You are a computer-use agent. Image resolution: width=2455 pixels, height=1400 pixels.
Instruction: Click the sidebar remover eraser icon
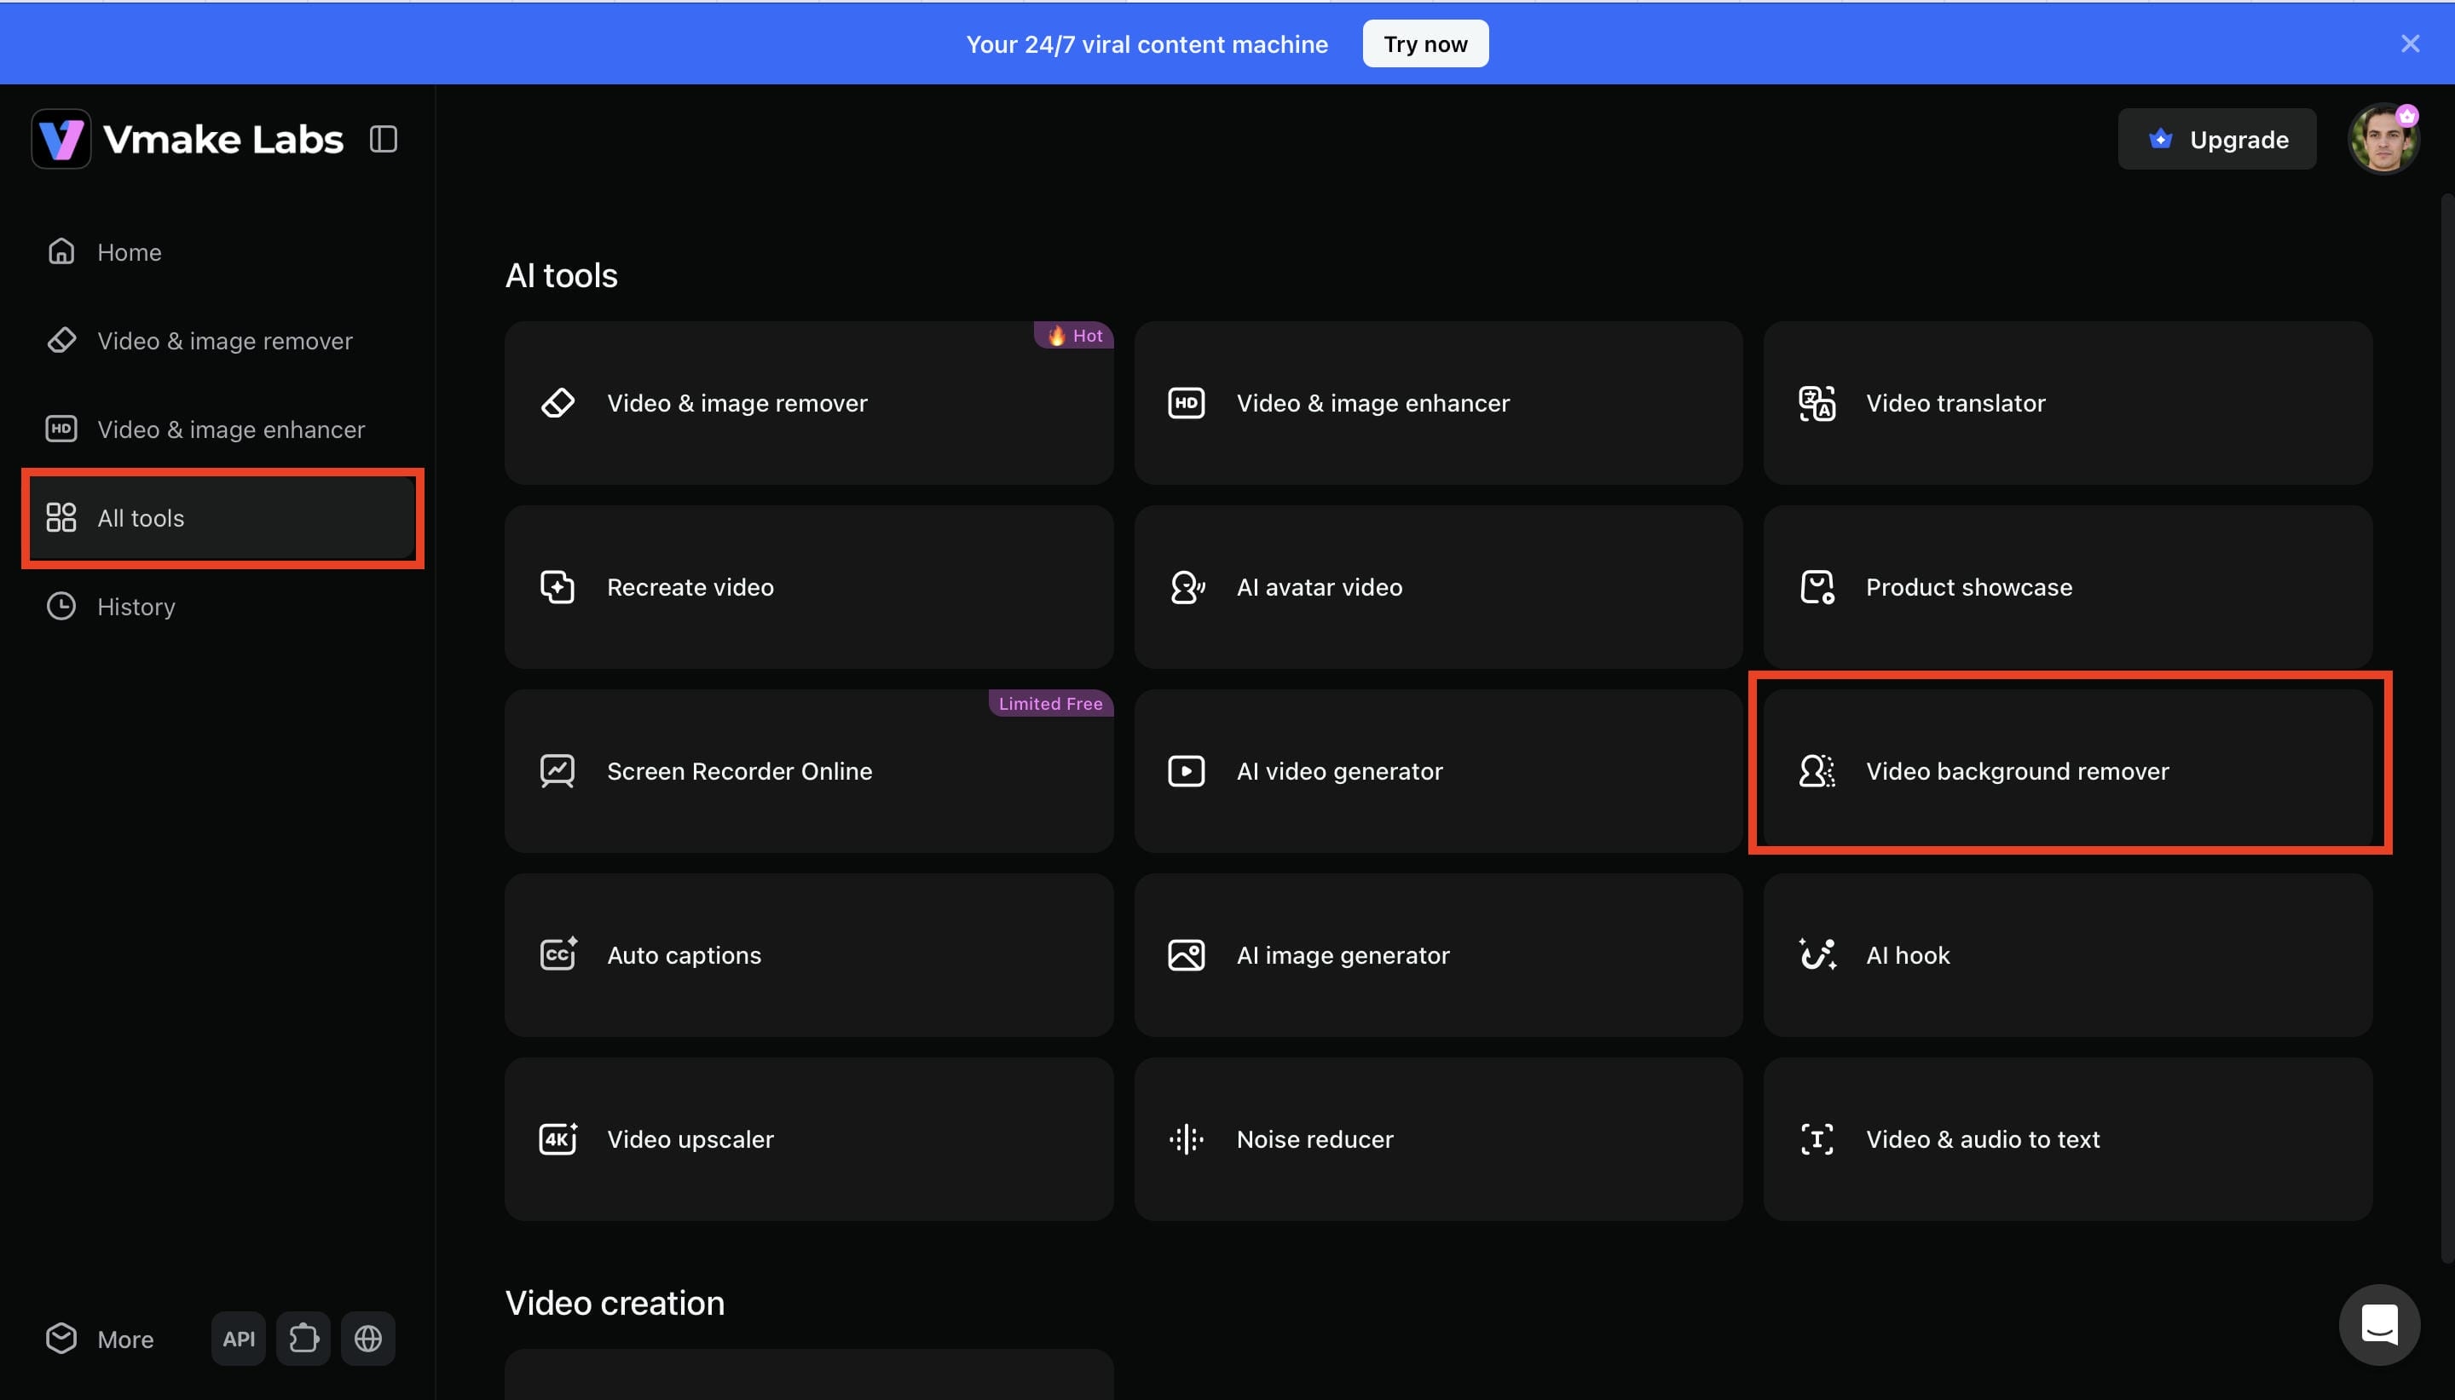(61, 340)
